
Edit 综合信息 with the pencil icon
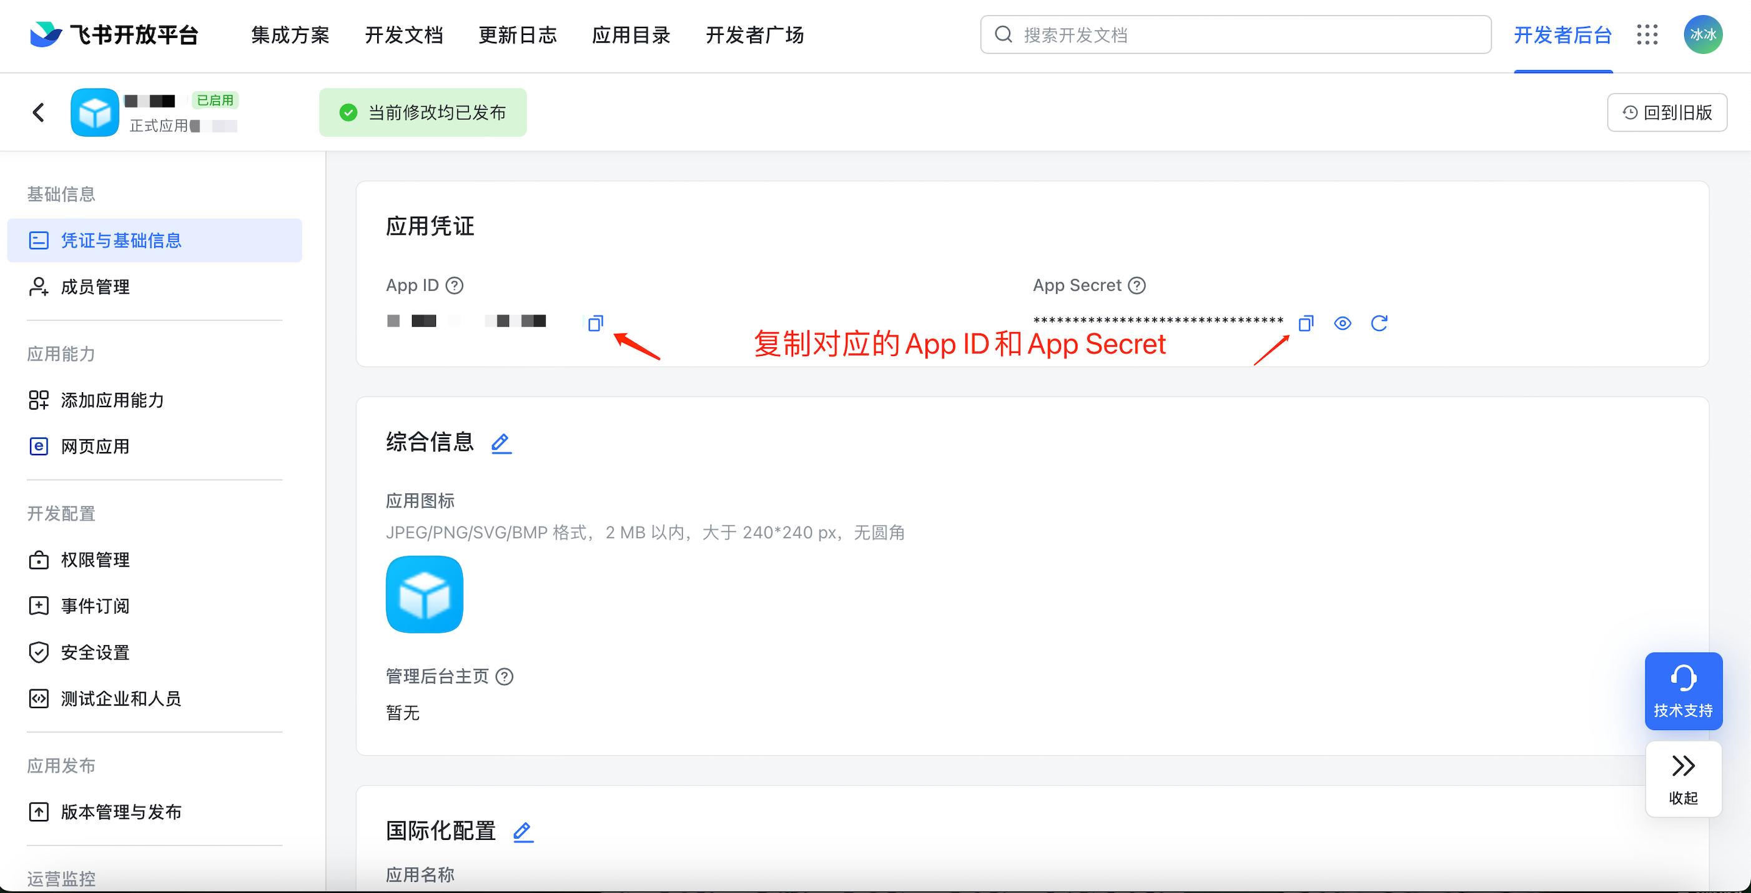[501, 443]
